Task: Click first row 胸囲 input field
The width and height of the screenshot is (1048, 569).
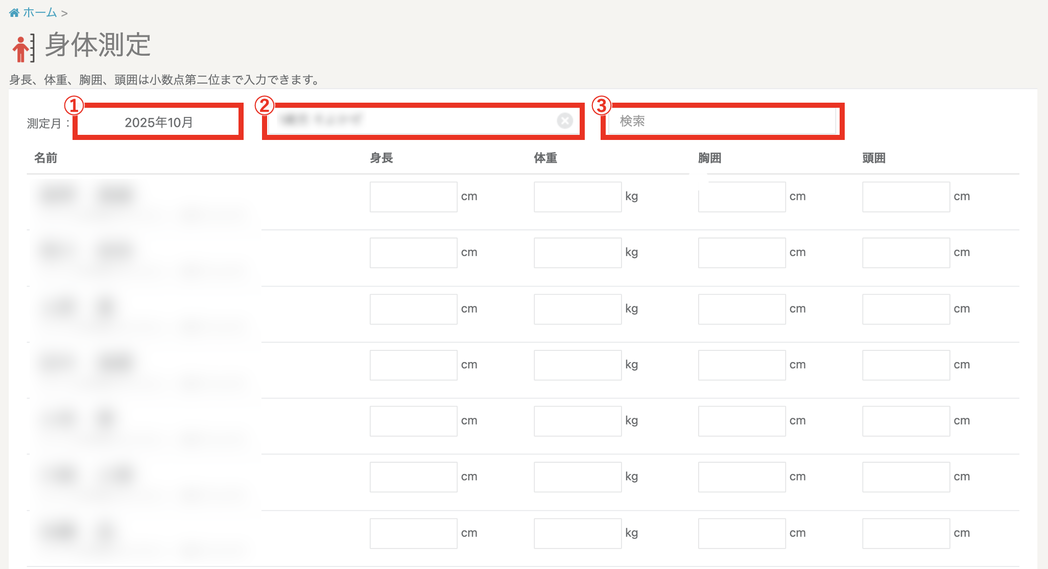Action: (x=742, y=197)
